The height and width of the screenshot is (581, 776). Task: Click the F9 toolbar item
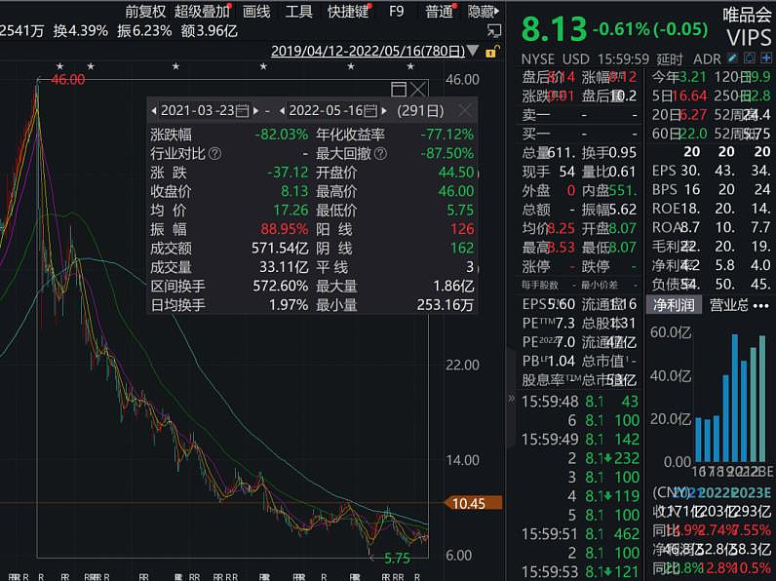click(x=397, y=12)
